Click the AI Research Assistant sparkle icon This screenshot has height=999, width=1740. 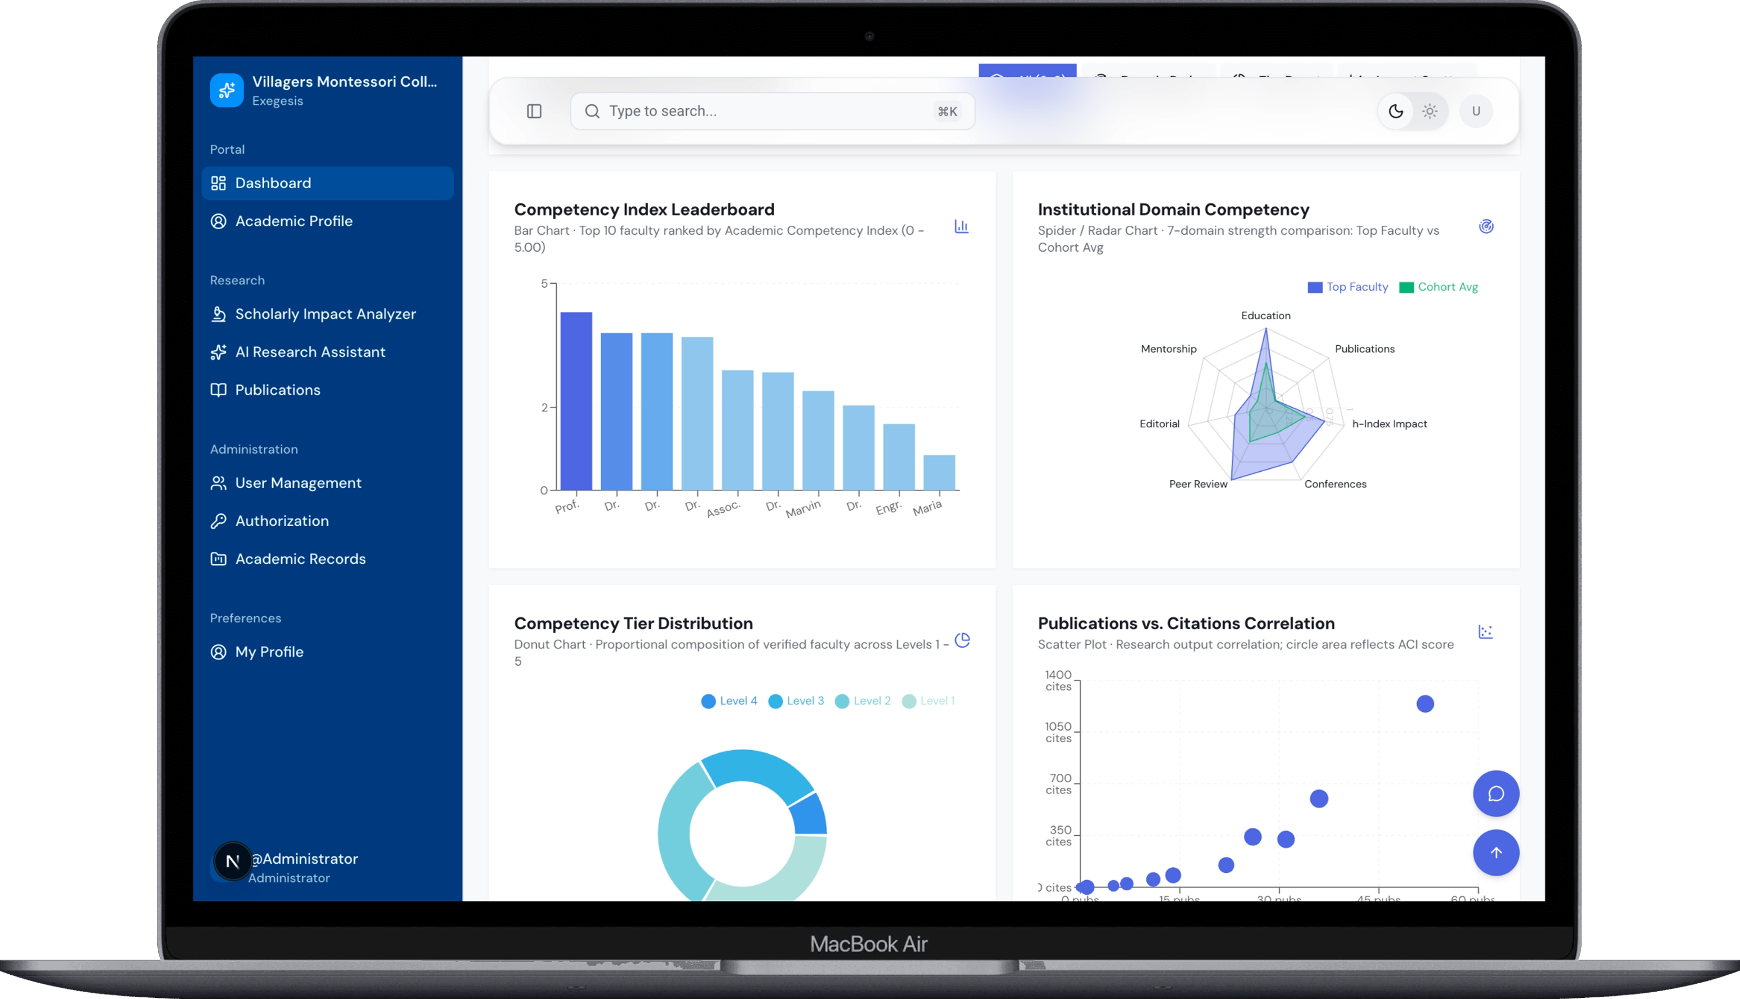coord(218,352)
